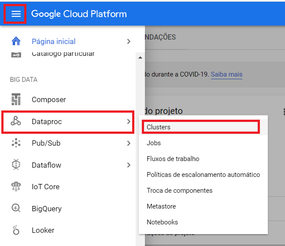Image resolution: width=285 pixels, height=246 pixels.
Task: Click the Página inicial home icon
Action: (x=16, y=41)
